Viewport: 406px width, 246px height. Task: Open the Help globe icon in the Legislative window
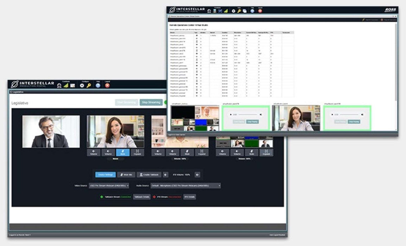(98, 85)
